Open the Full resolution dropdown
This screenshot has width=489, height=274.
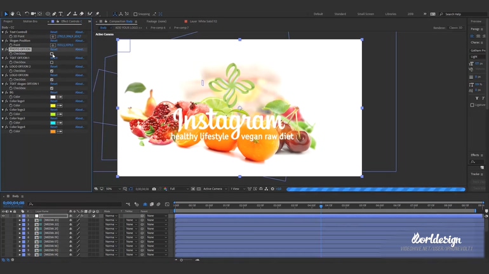coord(179,189)
